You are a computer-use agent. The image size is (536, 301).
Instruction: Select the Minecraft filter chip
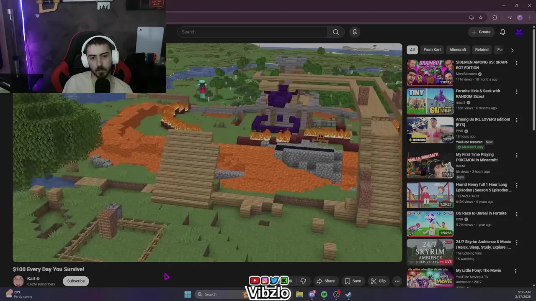point(458,50)
